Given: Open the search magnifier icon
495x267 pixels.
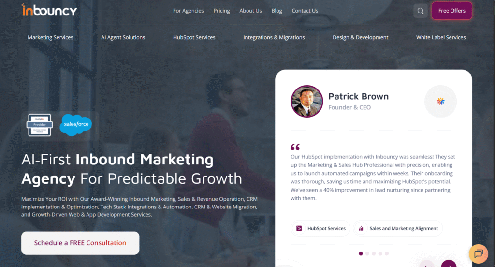Looking at the screenshot, I should [421, 11].
